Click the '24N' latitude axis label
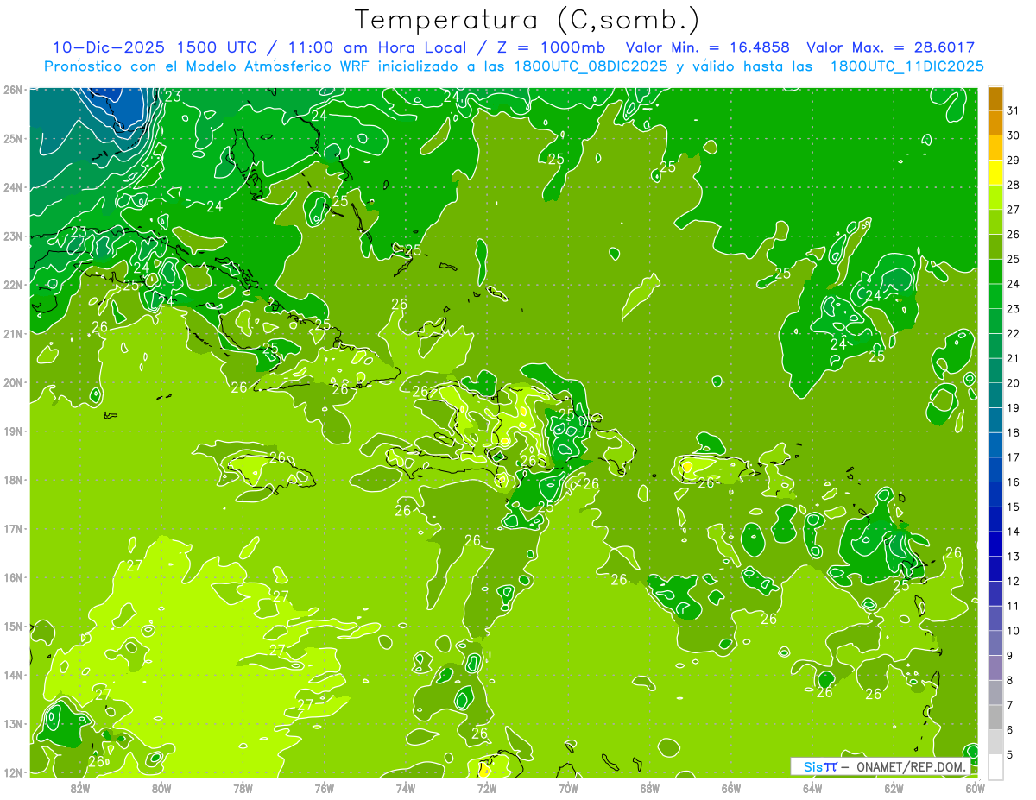1036x800 pixels. coord(12,187)
